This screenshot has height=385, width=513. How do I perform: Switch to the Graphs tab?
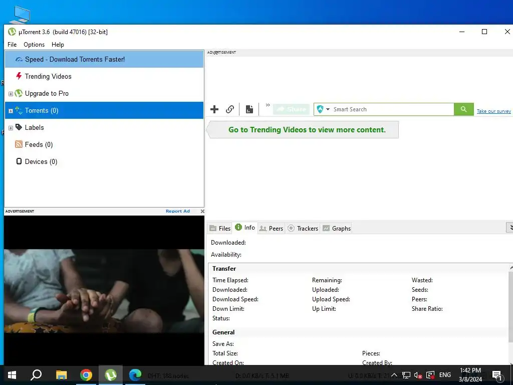tap(337, 228)
